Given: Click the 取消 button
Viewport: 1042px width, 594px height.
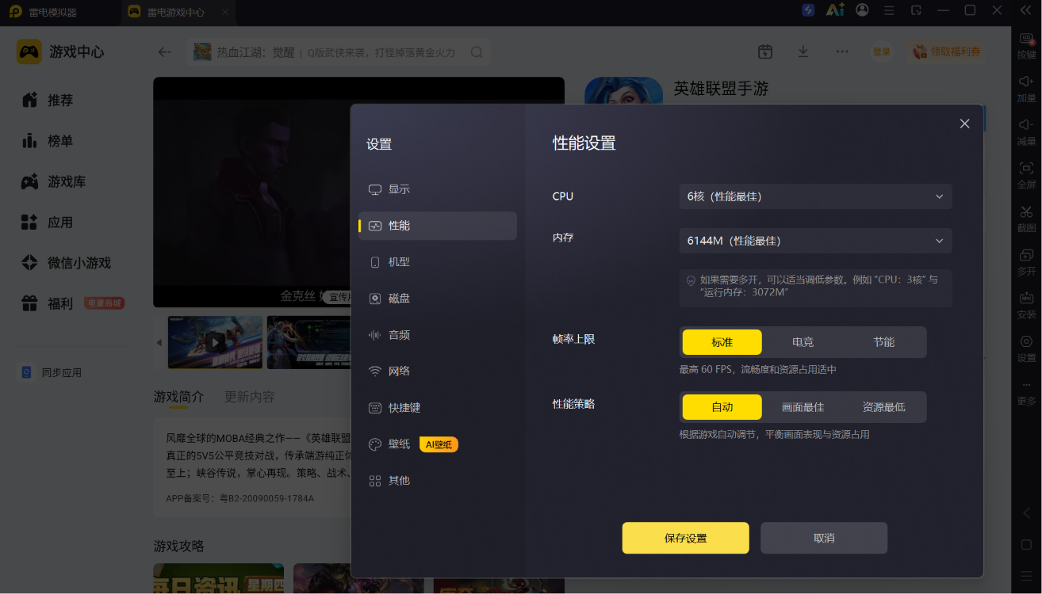Looking at the screenshot, I should click(824, 538).
